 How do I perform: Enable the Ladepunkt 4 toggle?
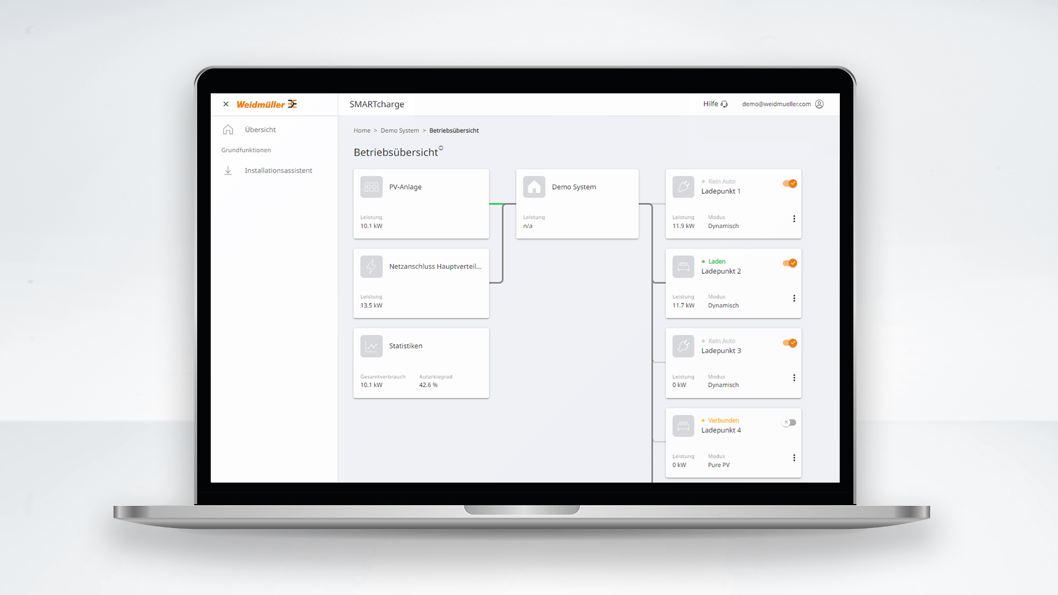789,423
